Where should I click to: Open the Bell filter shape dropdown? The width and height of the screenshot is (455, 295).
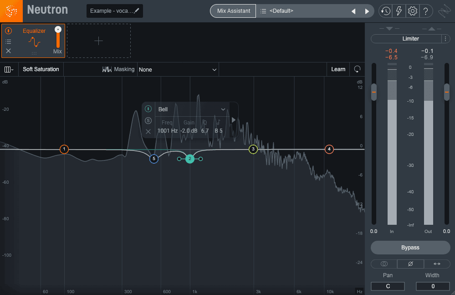coord(192,109)
